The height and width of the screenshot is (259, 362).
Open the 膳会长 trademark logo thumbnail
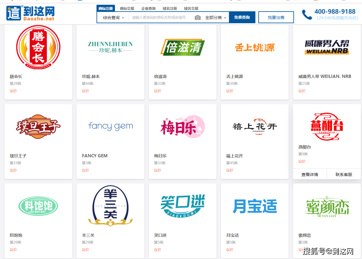point(38,47)
